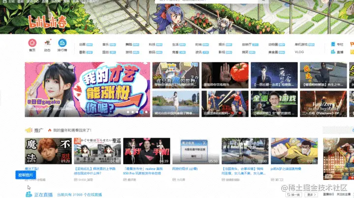Click the realme X50 Pro video title link
The width and height of the screenshot is (354, 198).
click(x=143, y=171)
